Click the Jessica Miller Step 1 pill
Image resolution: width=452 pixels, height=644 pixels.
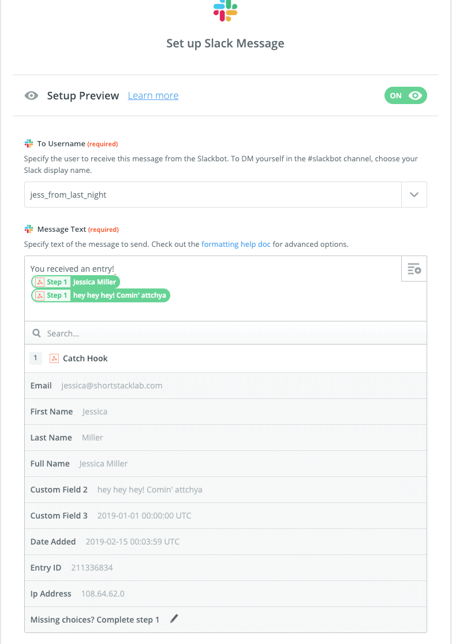(76, 282)
